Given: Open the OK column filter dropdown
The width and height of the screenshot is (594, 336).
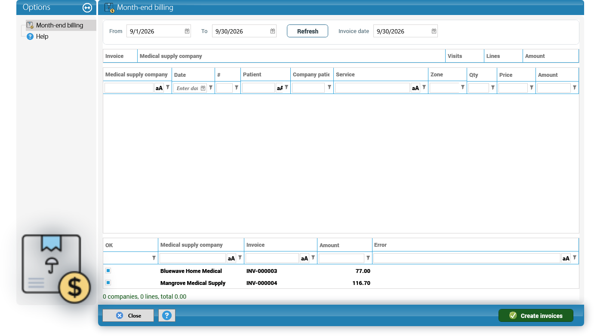Looking at the screenshot, I should (x=154, y=258).
